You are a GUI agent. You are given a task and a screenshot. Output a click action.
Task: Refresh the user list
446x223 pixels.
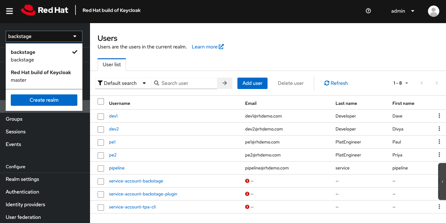336,83
